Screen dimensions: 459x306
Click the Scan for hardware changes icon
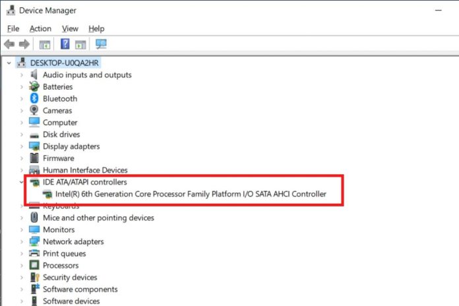click(x=101, y=44)
